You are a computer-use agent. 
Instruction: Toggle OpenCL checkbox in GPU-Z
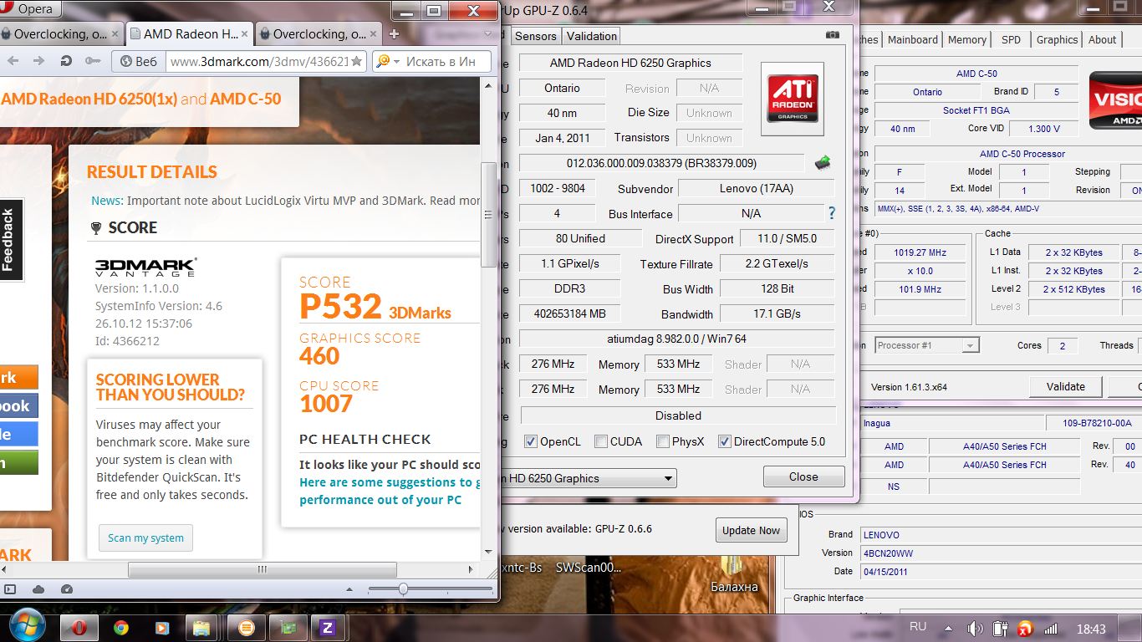(530, 441)
